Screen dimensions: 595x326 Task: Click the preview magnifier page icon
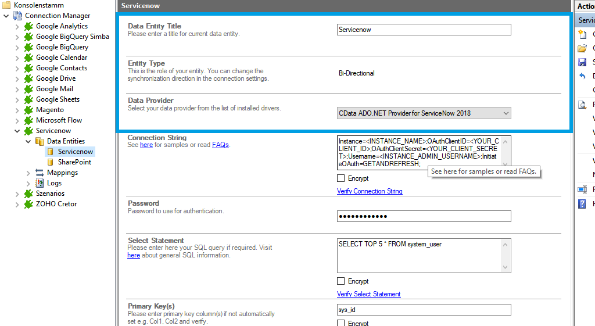582,105
